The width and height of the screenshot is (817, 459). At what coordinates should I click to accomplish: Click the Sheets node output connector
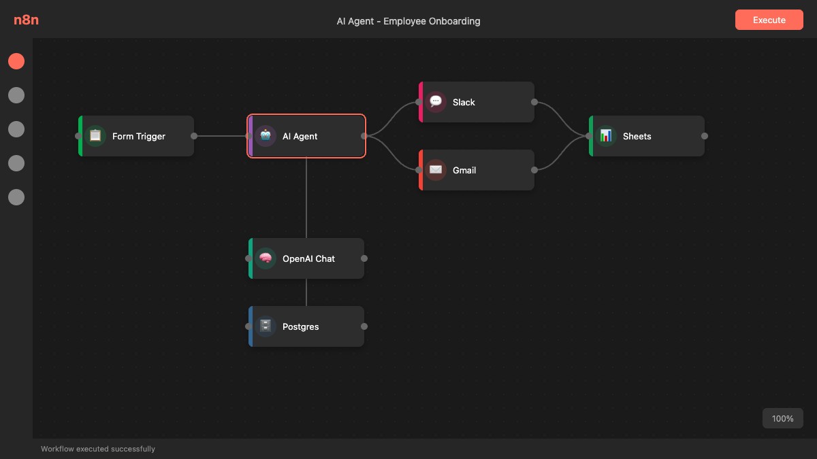[705, 136]
